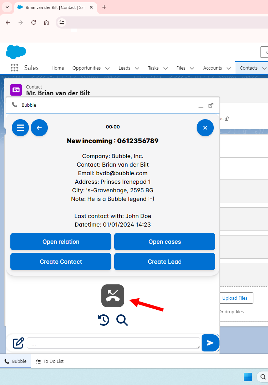The height and width of the screenshot is (385, 268).
Task: Open the Bubble hamburger menu
Action: click(x=20, y=128)
